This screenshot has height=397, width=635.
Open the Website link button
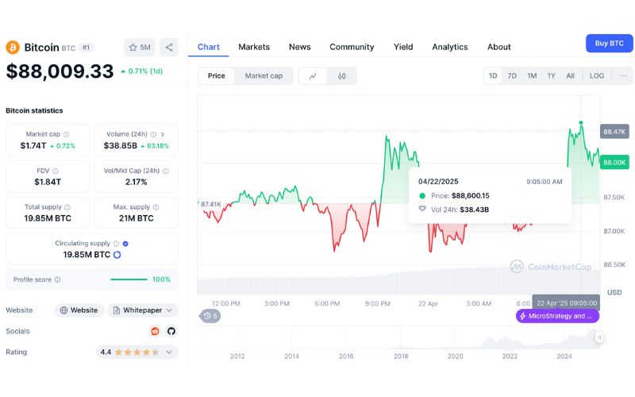[x=79, y=310]
